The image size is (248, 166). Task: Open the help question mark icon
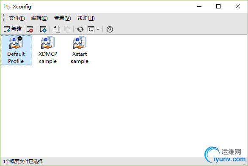click(110, 29)
